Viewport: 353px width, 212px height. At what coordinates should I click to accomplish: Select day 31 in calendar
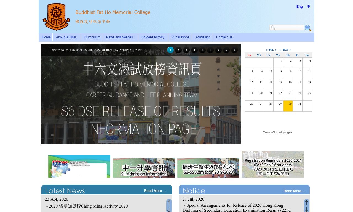(297, 106)
